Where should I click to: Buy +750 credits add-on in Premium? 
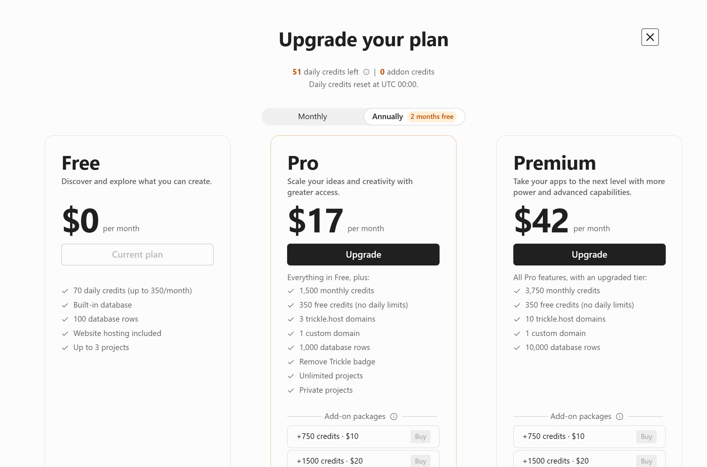coord(646,436)
